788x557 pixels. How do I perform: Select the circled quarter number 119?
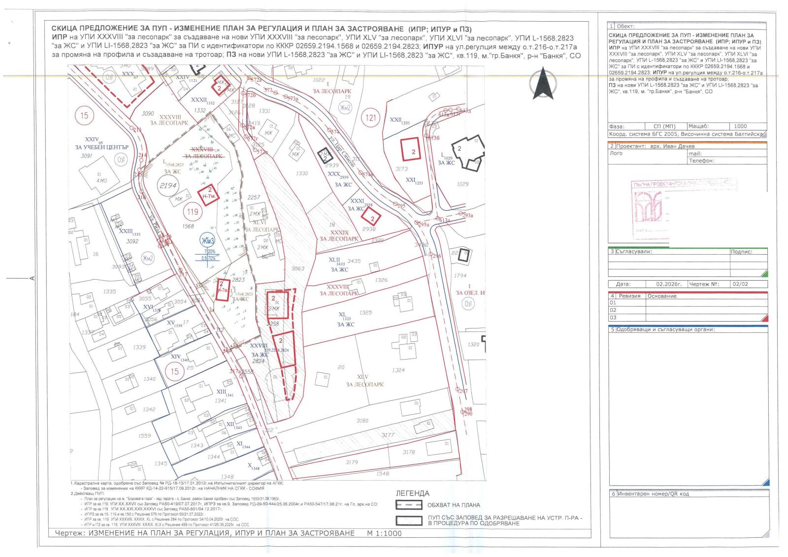[x=193, y=212]
